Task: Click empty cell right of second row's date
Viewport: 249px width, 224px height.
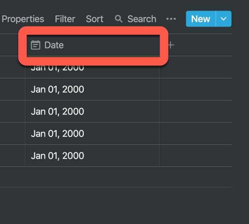Action: 196,89
